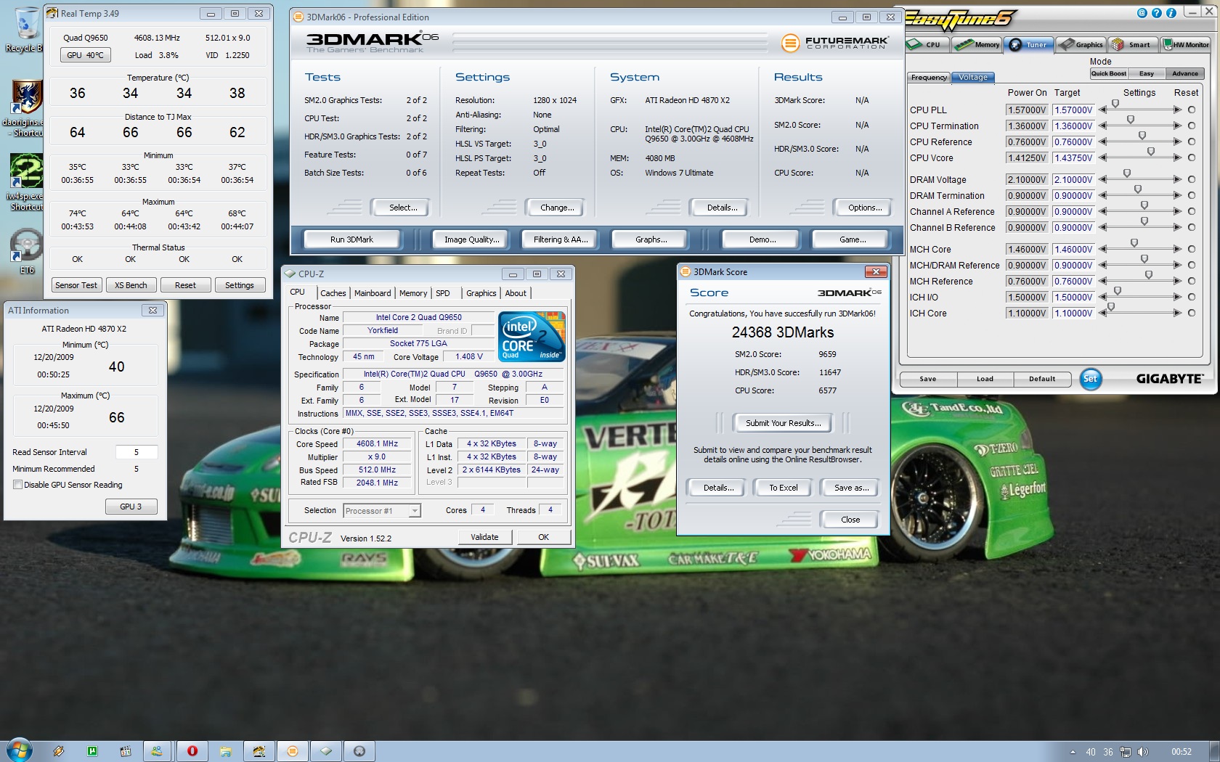Click the EasyTune6 info icon
The image size is (1220, 762).
click(x=1171, y=12)
